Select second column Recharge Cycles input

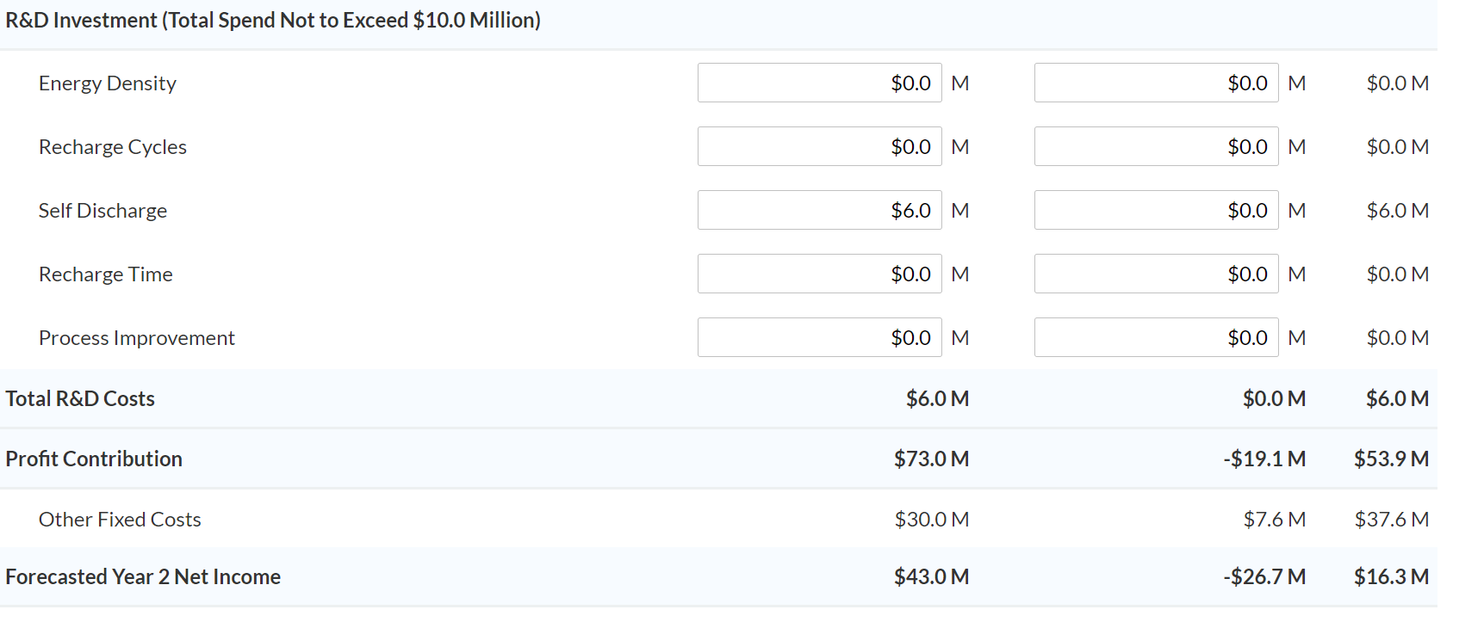(1156, 146)
